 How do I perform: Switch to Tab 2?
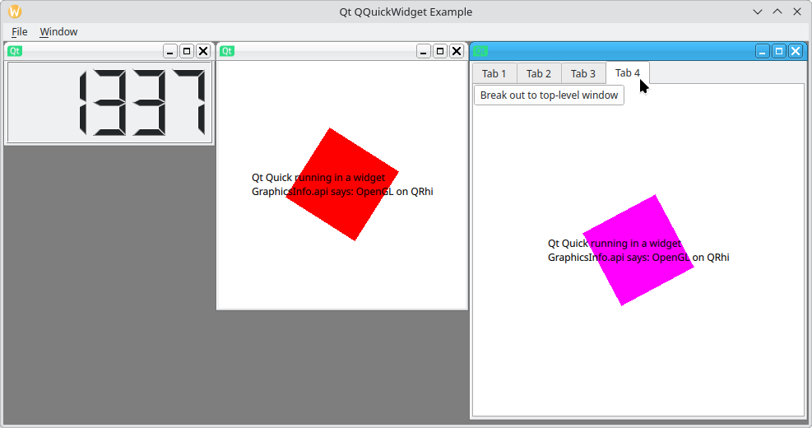[539, 73]
